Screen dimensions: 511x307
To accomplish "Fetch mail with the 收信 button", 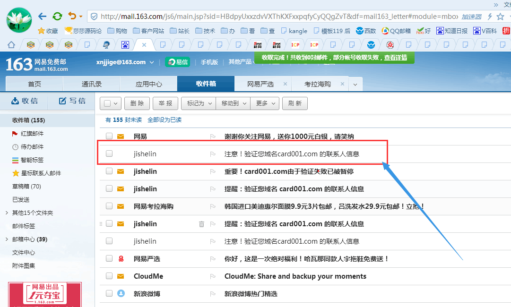I will click(x=25, y=101).
